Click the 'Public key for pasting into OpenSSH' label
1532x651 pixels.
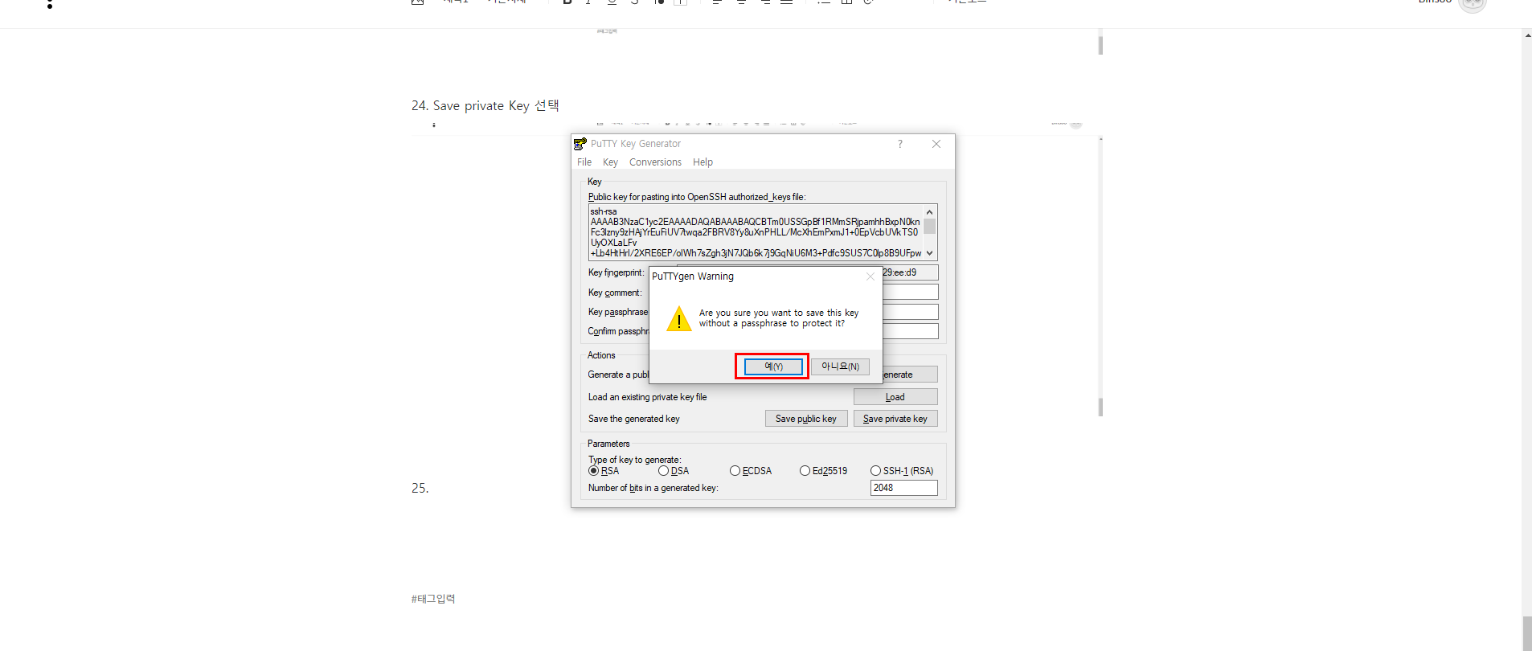[697, 197]
